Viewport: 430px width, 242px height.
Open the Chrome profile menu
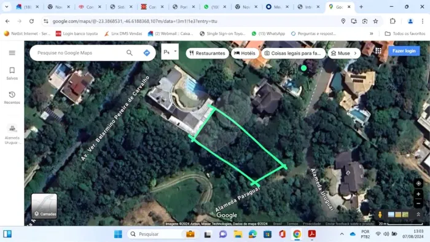[410, 21]
